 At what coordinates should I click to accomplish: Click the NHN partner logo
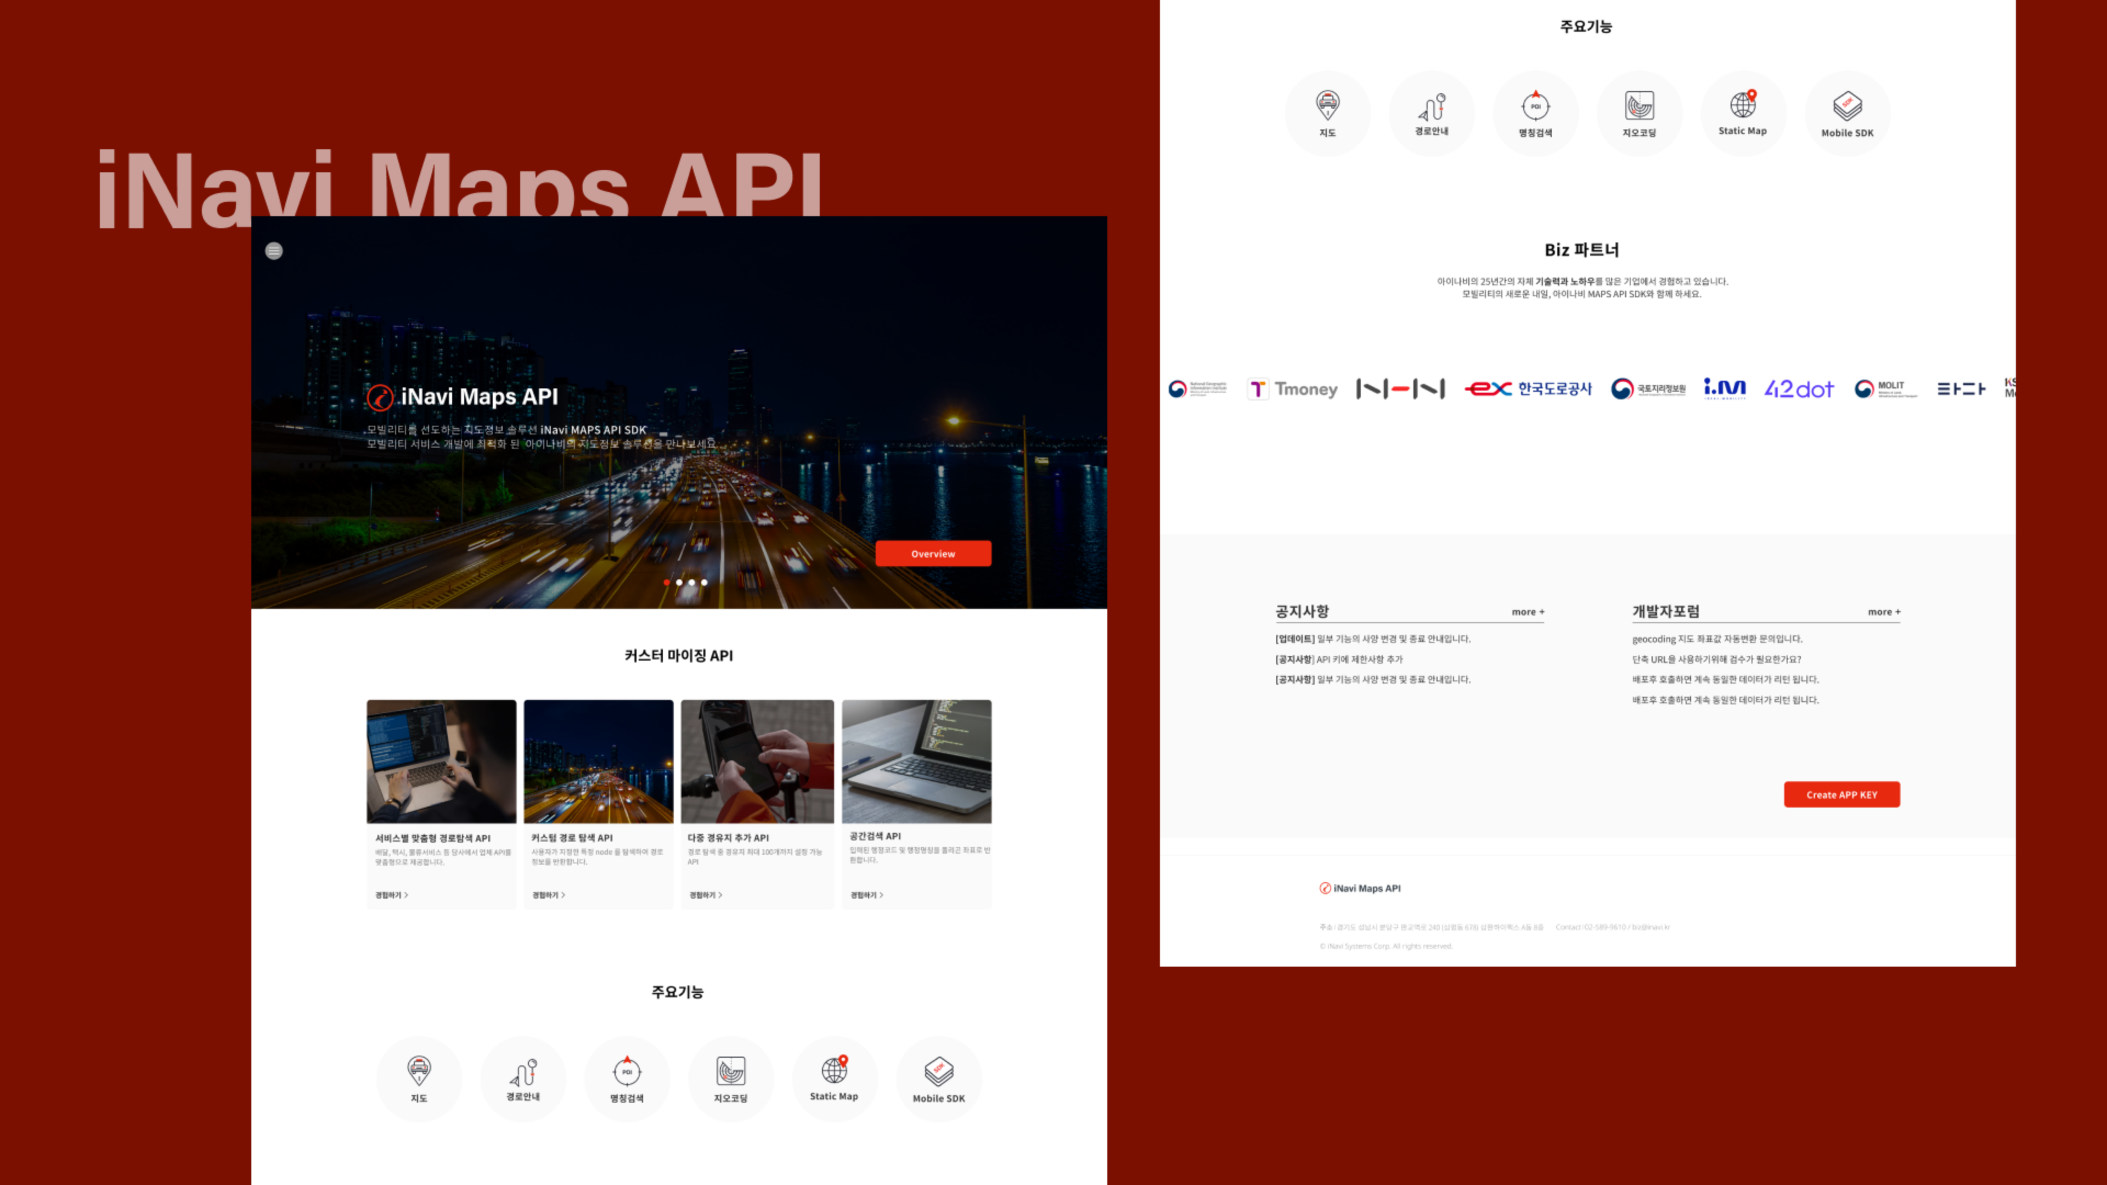[x=1400, y=390]
